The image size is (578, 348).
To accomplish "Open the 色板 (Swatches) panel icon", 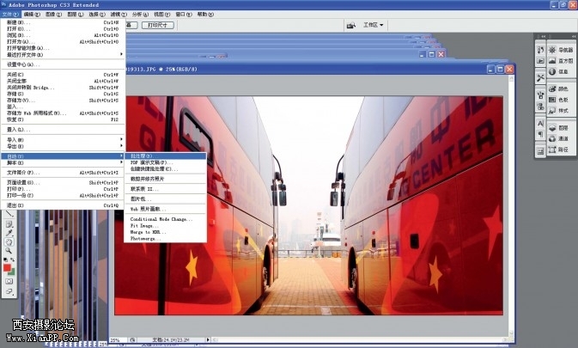I will point(559,100).
